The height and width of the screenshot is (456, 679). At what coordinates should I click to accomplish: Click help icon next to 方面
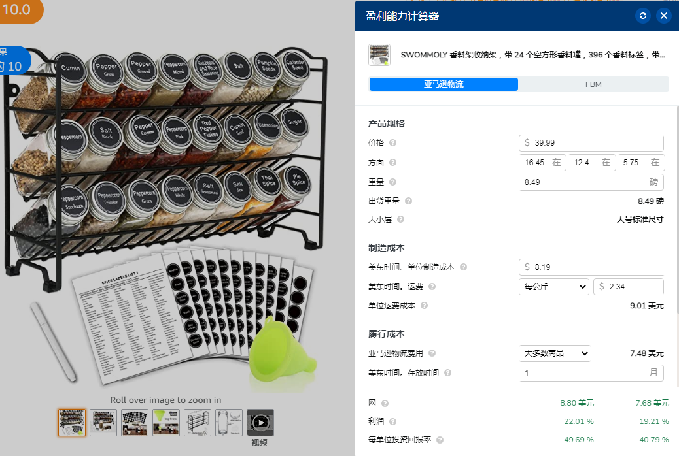point(392,162)
